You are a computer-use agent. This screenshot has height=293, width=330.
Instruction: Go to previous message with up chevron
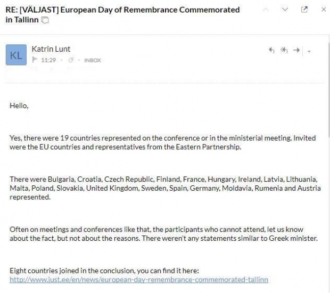pos(266,10)
